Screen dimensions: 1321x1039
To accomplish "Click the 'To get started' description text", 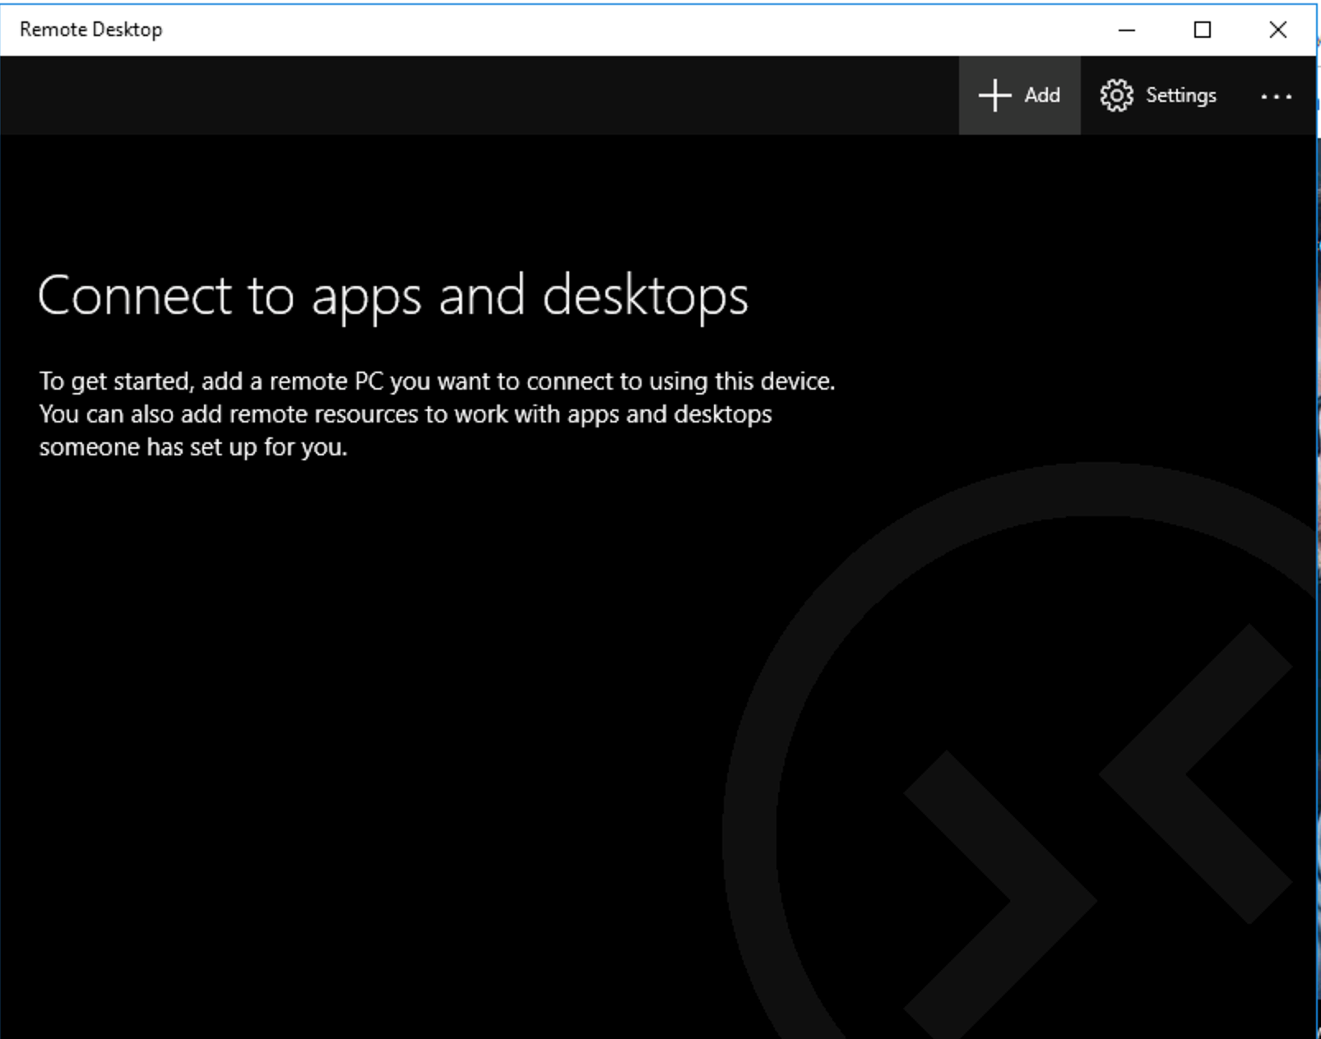I will click(437, 414).
